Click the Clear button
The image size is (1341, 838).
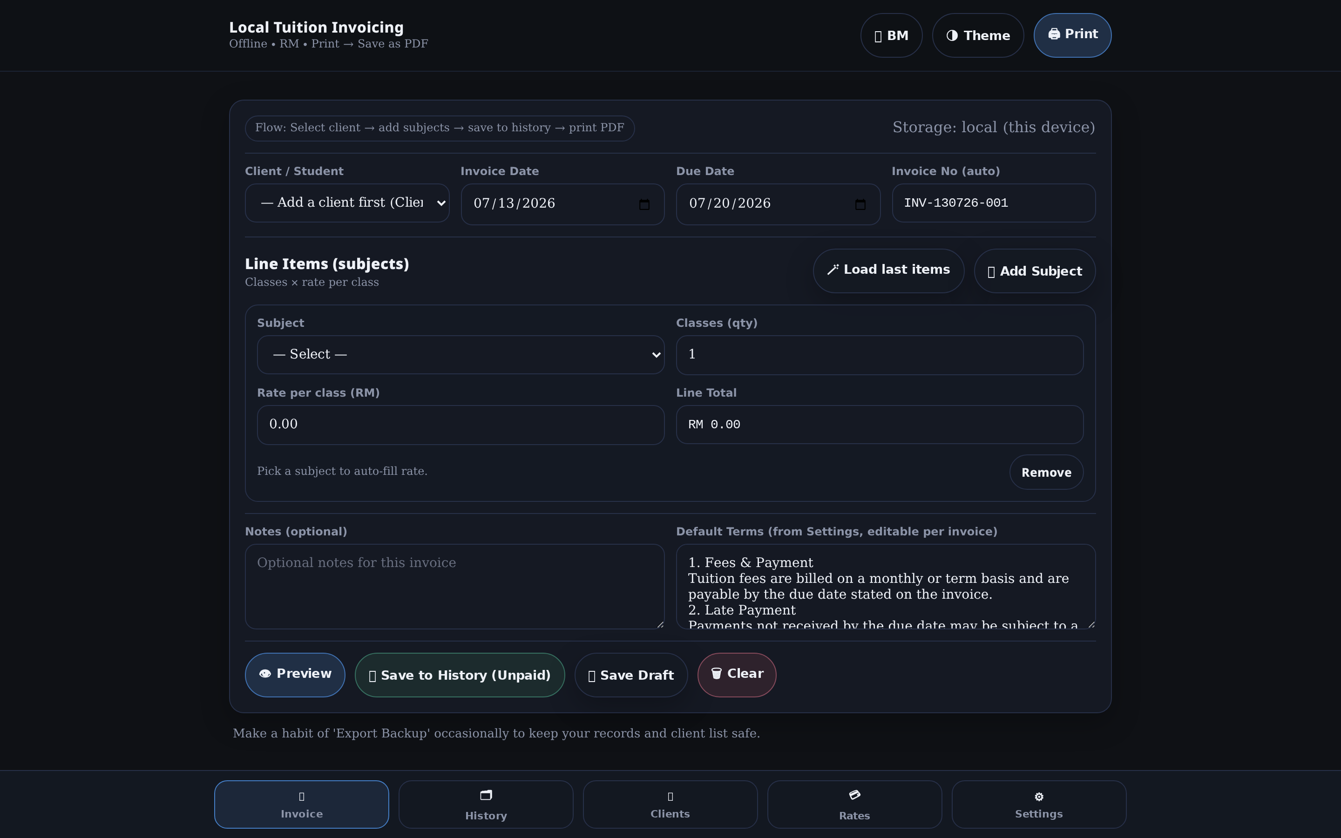[737, 675]
